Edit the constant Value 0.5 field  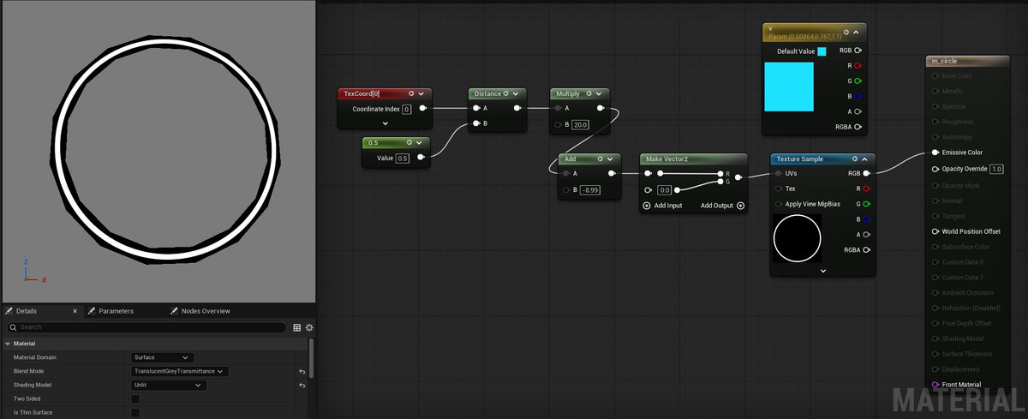(403, 158)
